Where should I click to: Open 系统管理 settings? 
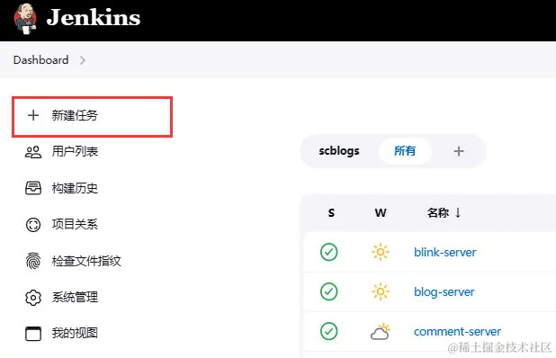pos(75,297)
